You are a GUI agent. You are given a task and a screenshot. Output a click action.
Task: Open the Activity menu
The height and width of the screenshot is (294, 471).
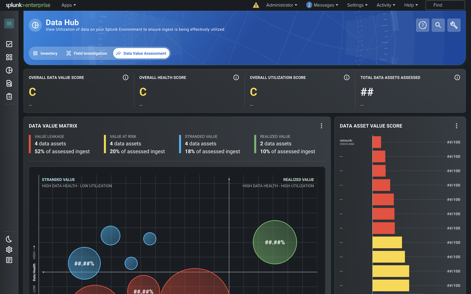pos(386,5)
